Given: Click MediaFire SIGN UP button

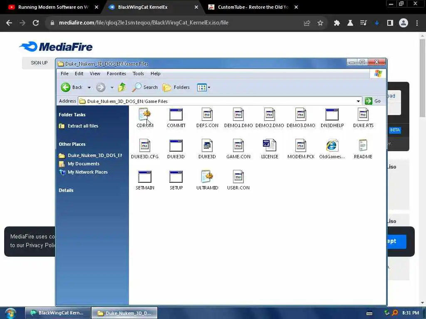Looking at the screenshot, I should click(39, 63).
